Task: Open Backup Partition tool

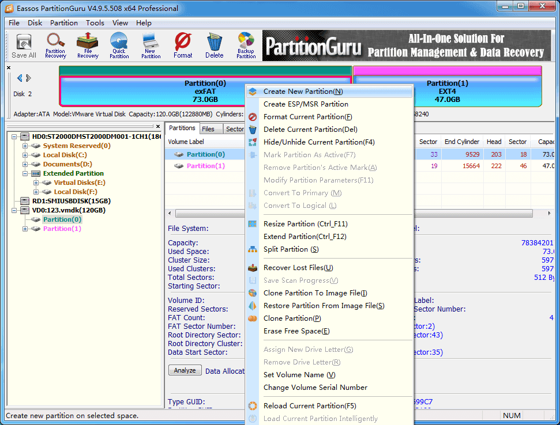Action: (x=246, y=46)
